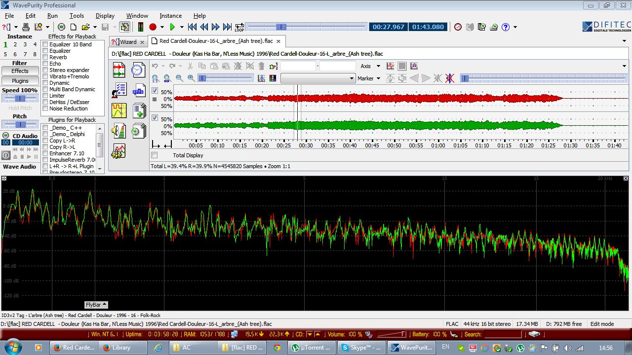Open the yellow filter curve icon
Viewport: 632px width, 355px height.
point(119,110)
